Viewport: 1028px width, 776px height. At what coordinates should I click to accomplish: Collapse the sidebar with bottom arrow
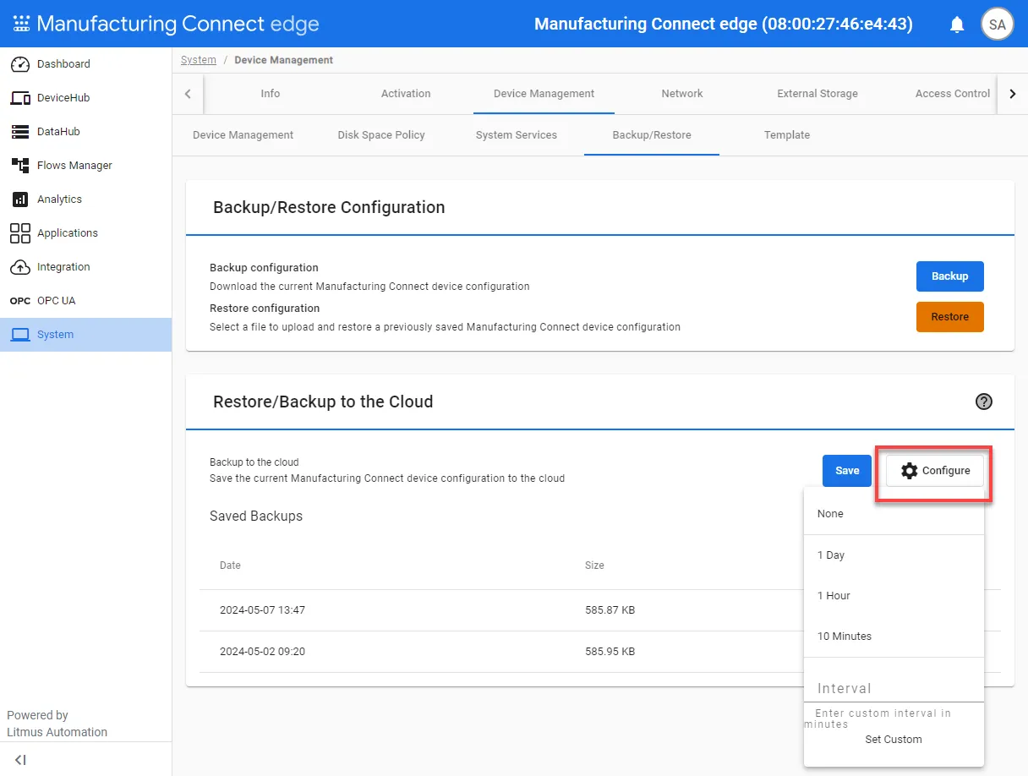20,760
